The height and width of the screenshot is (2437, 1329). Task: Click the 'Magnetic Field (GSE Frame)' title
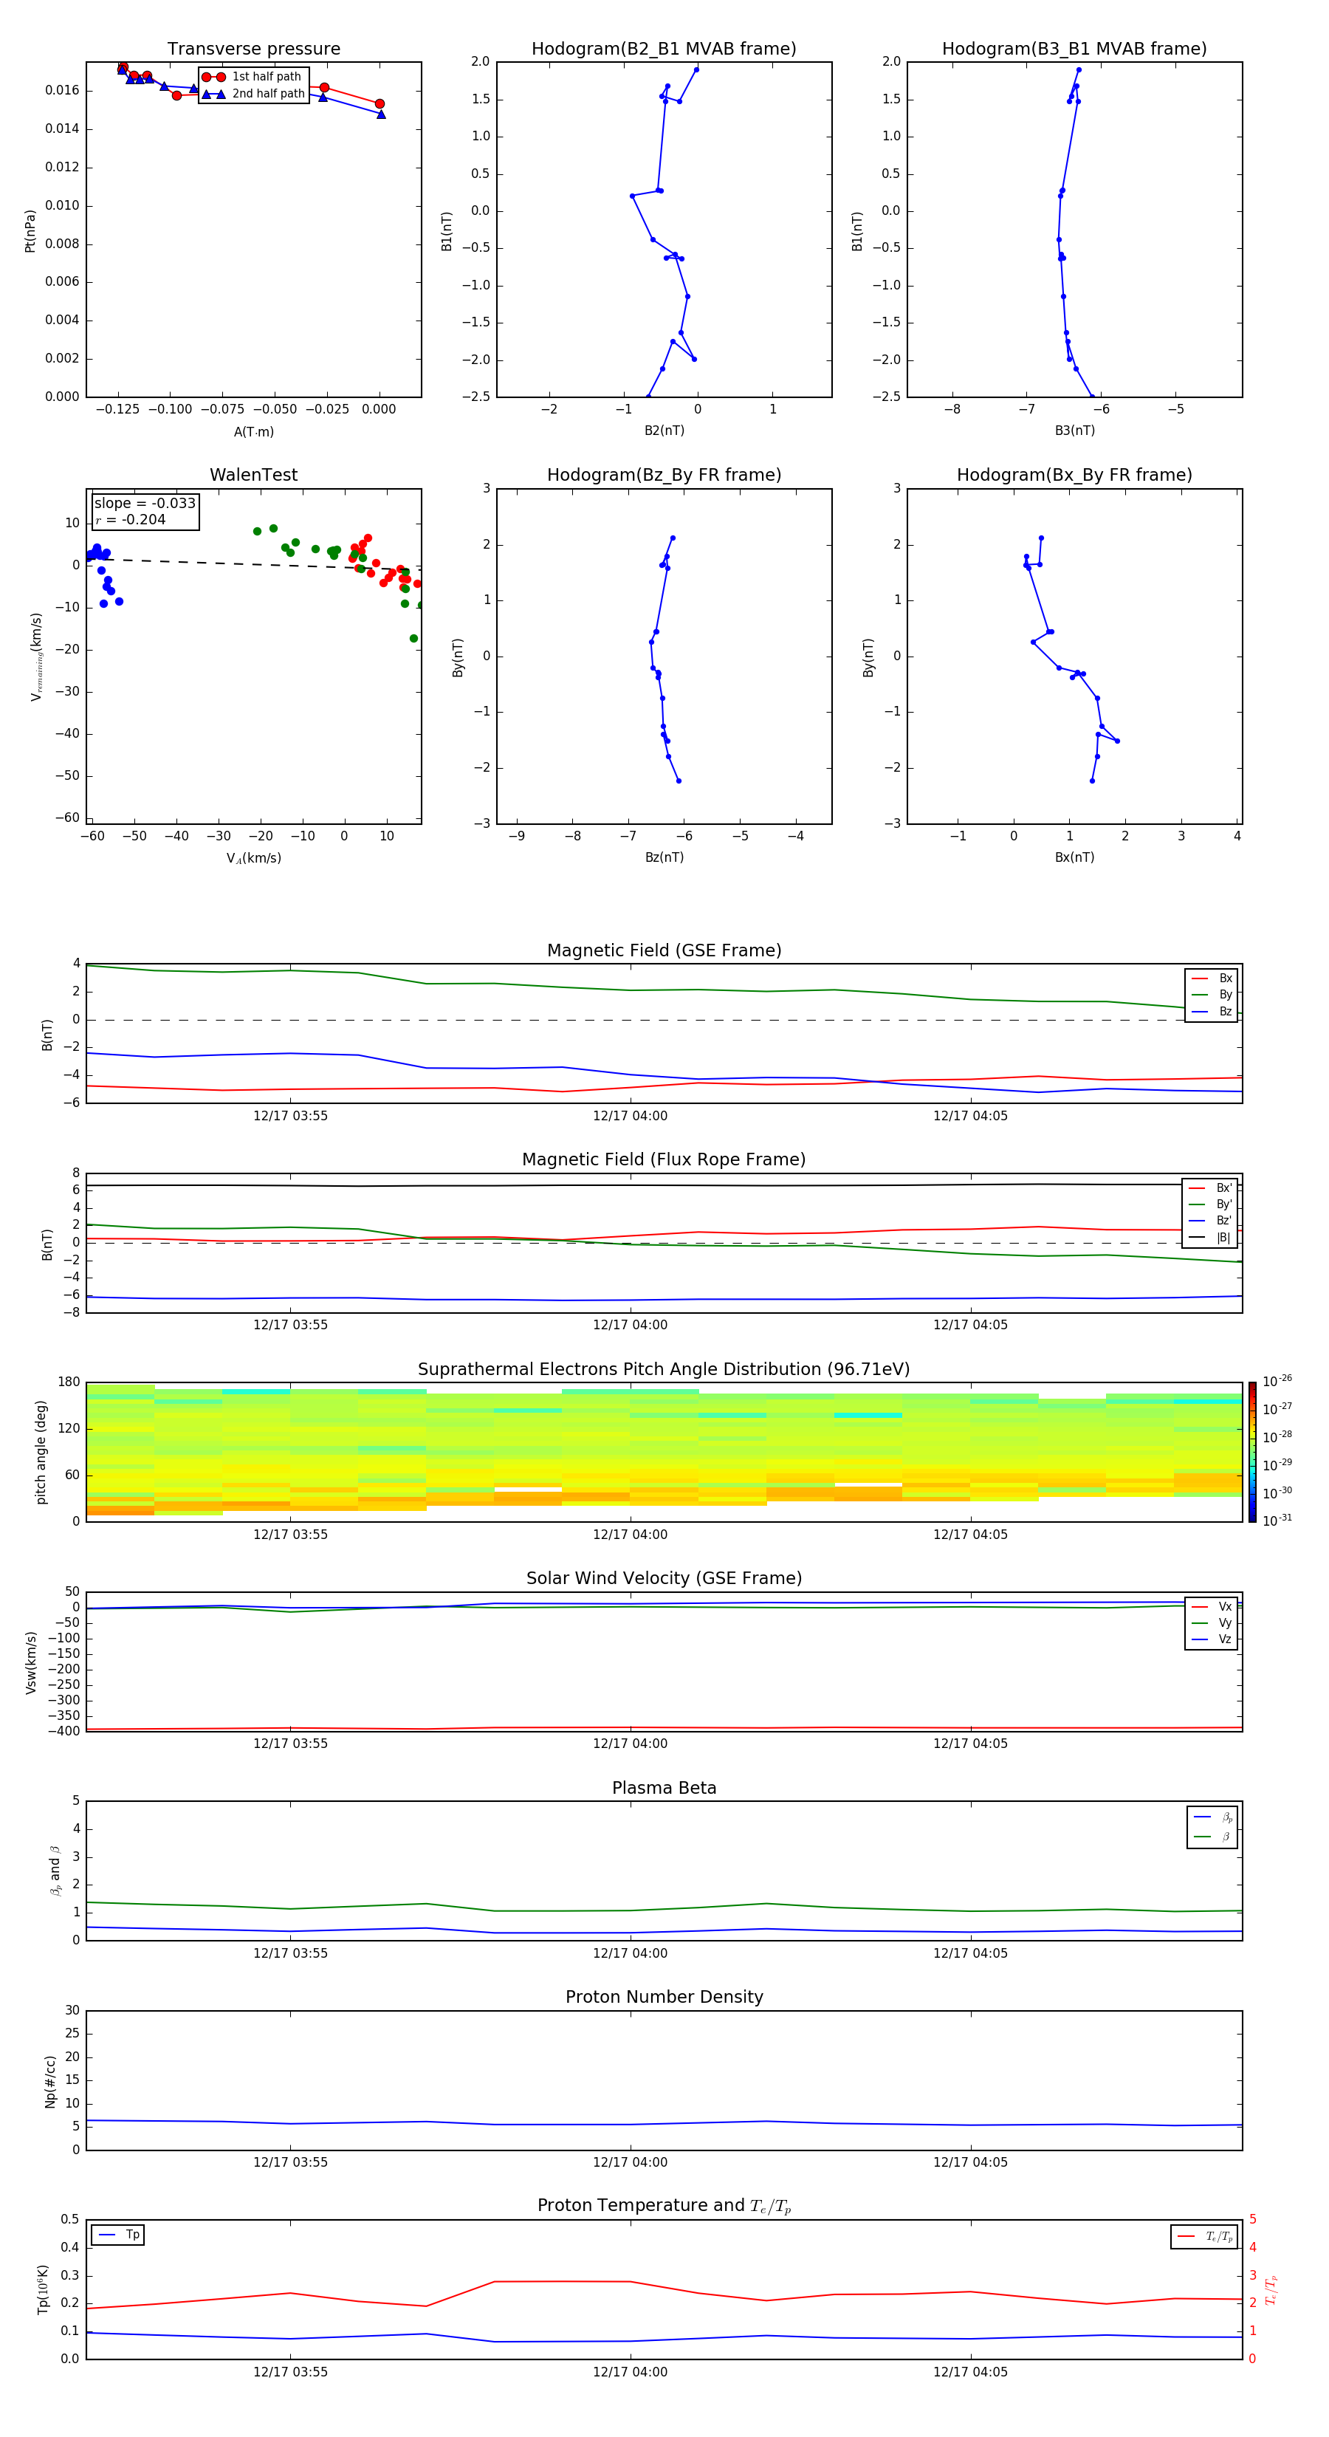click(664, 950)
